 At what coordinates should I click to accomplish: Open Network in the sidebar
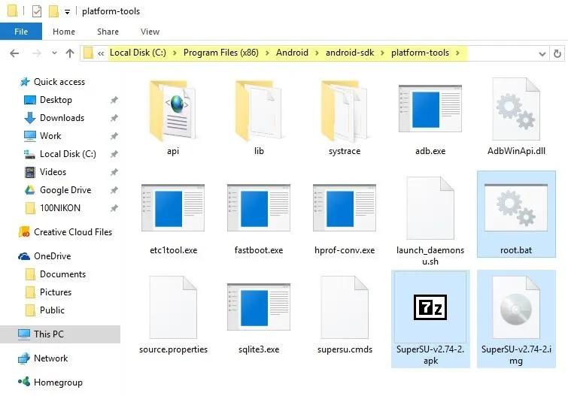click(42, 358)
